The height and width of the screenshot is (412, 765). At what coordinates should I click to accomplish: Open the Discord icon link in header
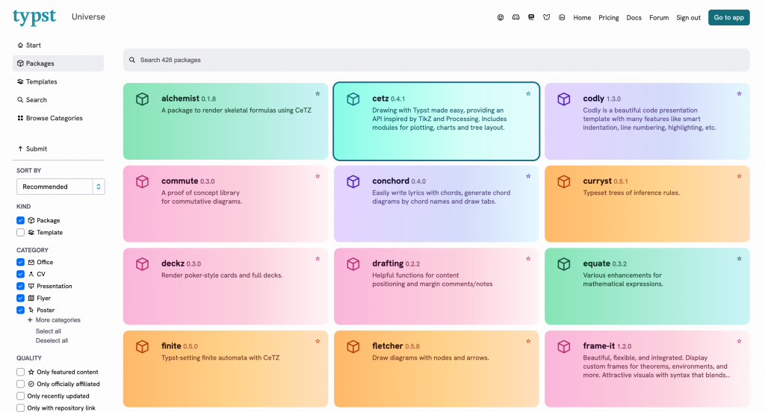515,18
